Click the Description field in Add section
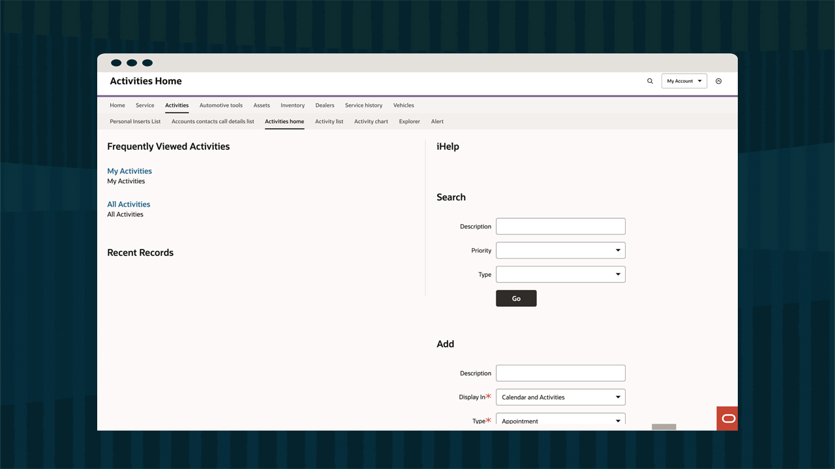Viewport: 835px width, 469px height. click(560, 373)
